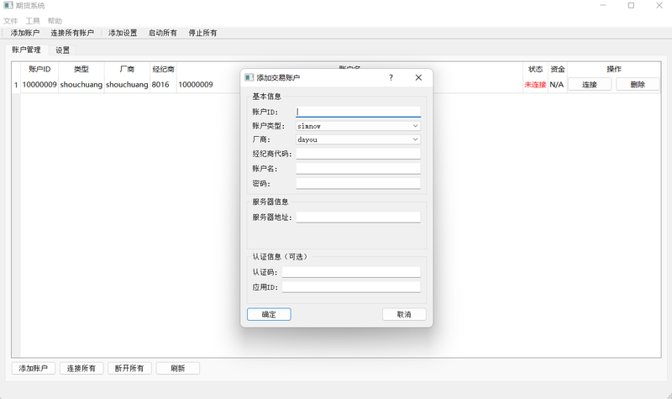Click toolbar item 启动所有
Screen dimensions: 672x399
pos(163,33)
